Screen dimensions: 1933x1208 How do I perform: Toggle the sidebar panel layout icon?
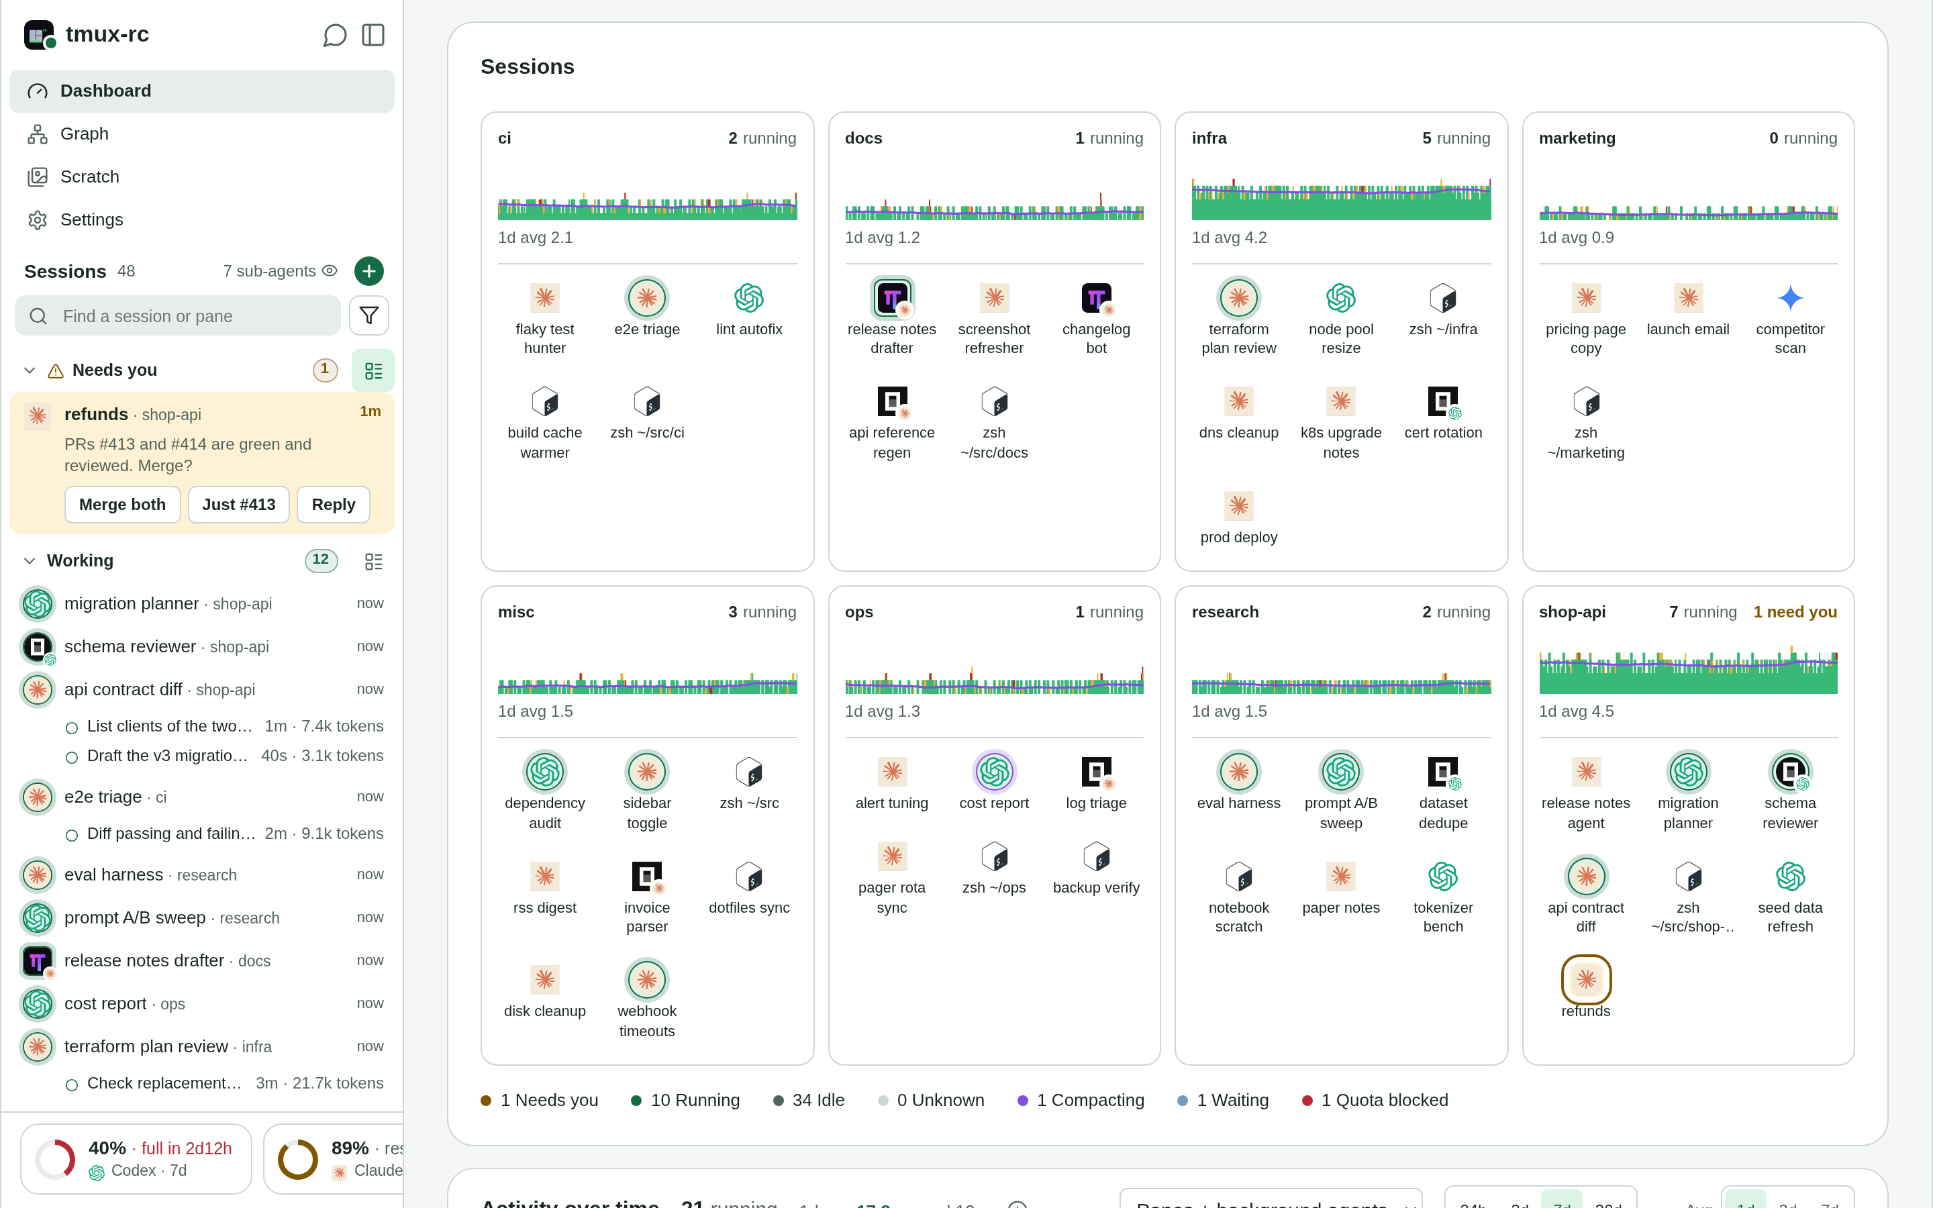coord(373,35)
